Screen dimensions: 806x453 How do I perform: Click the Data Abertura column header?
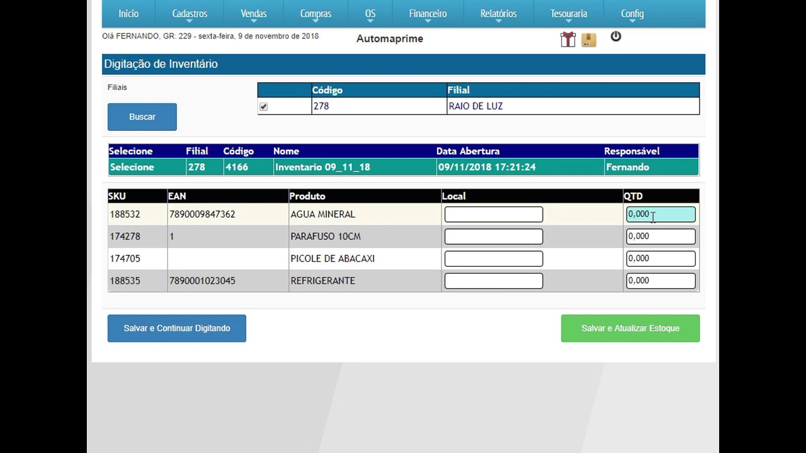[x=468, y=151]
